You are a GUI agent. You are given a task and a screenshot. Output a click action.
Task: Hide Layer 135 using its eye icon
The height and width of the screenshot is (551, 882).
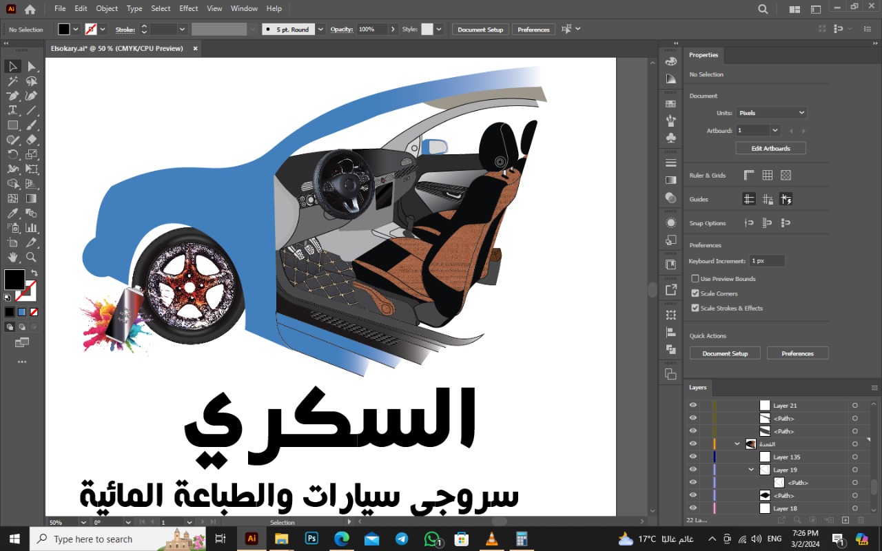click(x=693, y=457)
